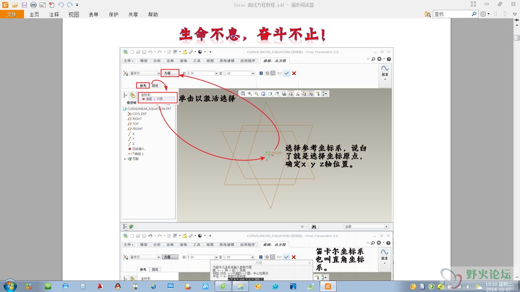
Task: Click the 0.00 start field in upper Creo
Action: (x=202, y=73)
